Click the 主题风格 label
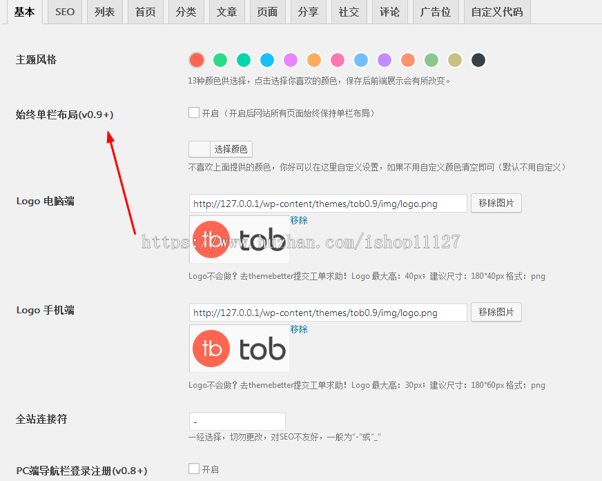Image resolution: width=602 pixels, height=481 pixels. pos(36,60)
